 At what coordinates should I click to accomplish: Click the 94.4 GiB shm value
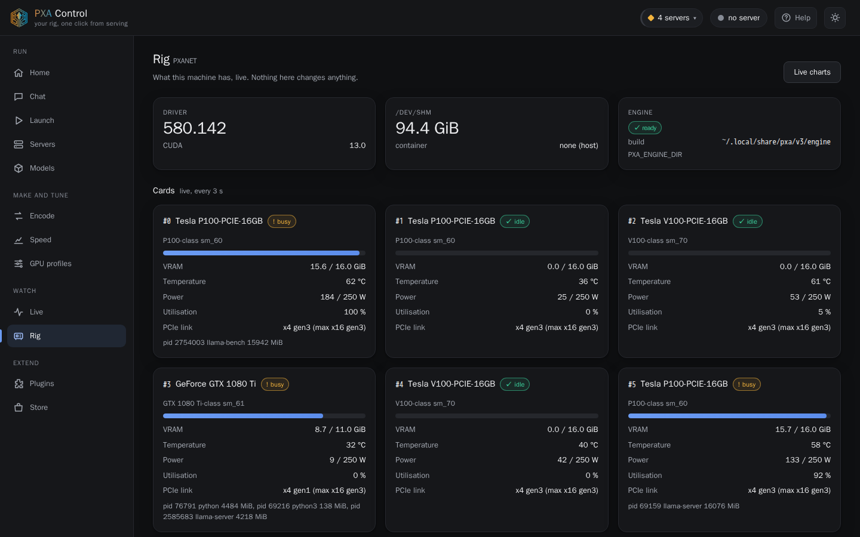[427, 128]
